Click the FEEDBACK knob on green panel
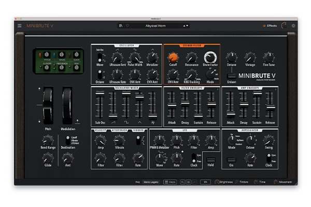The image size is (311, 207). 62,68
